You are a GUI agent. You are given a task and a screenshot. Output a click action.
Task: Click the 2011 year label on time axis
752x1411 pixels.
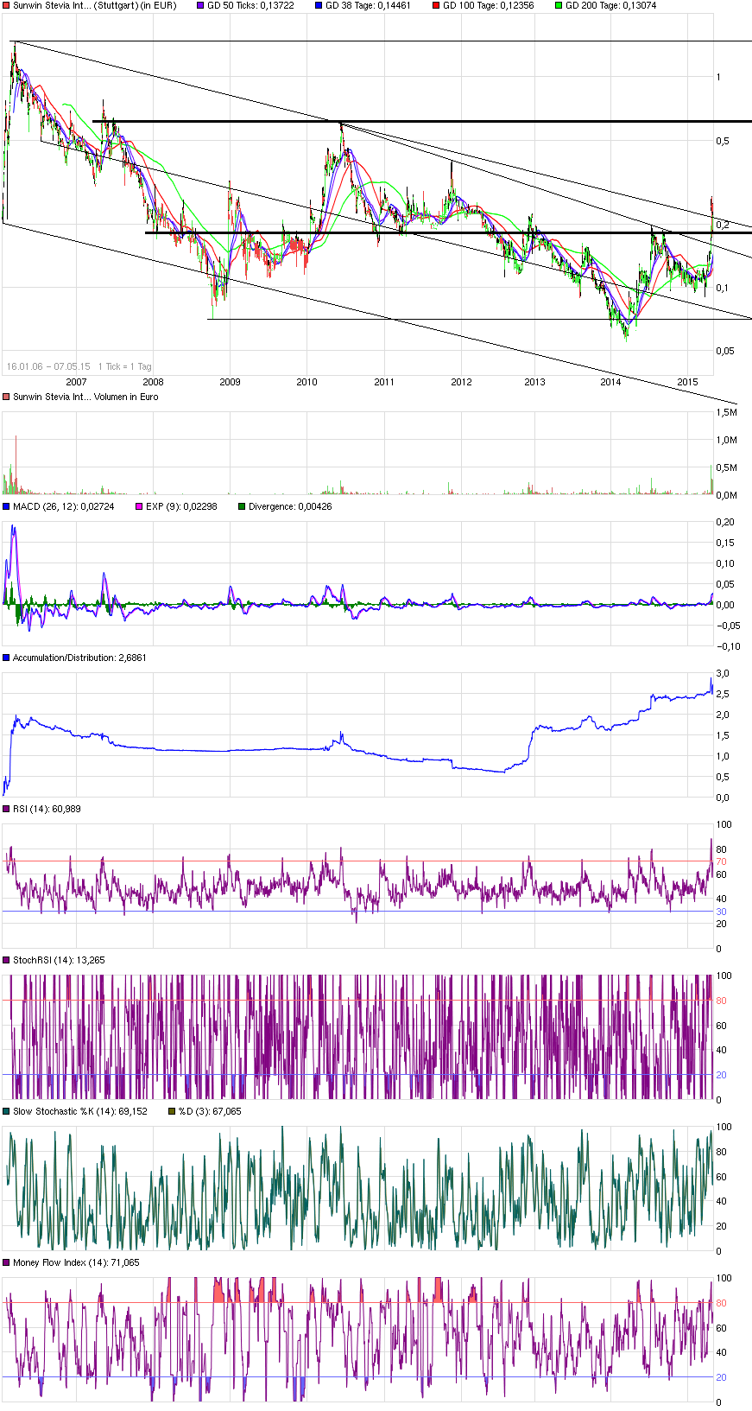[x=384, y=382]
